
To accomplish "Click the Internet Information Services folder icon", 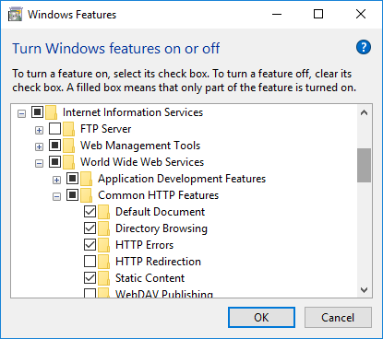I will 51,112.
